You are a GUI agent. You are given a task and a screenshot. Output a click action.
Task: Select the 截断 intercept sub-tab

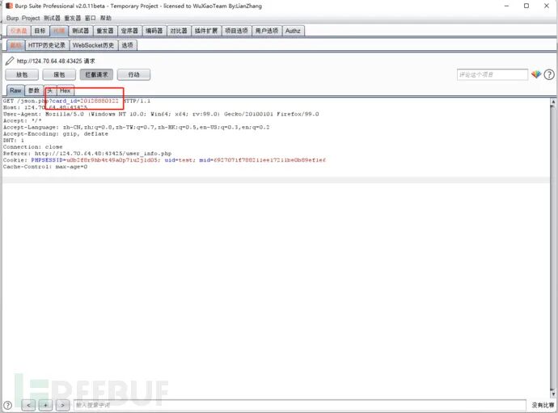(x=15, y=45)
